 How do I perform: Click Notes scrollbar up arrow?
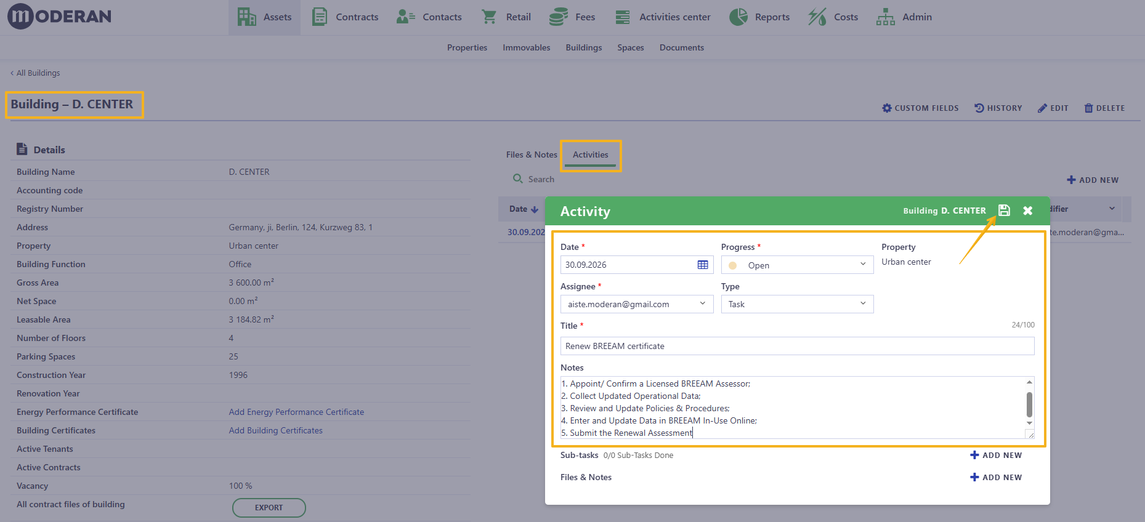pos(1029,382)
